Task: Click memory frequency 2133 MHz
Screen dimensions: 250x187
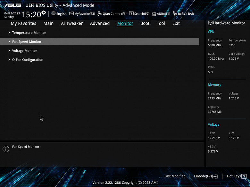Action: 215,98
